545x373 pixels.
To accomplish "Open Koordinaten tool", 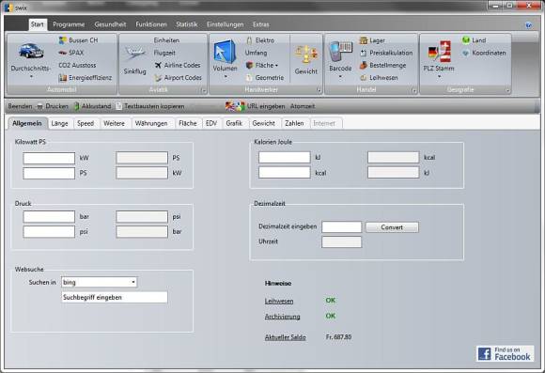I will pyautogui.click(x=484, y=53).
